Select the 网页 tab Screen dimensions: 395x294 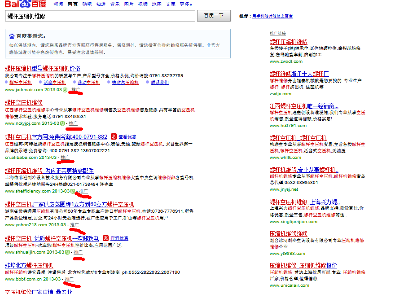click(73, 4)
